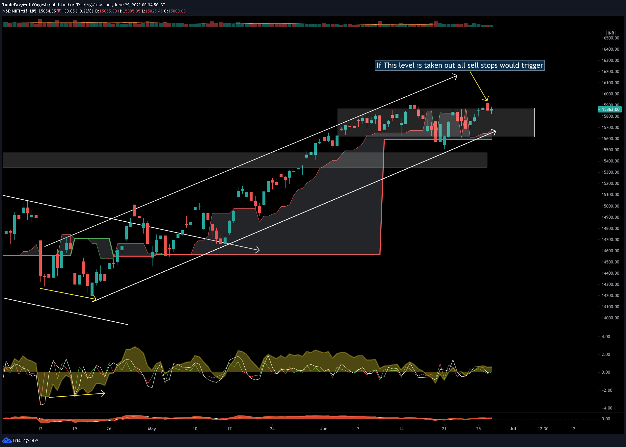Click the 12:30 label on time axis
This screenshot has width=626, height=447.
pos(543,429)
